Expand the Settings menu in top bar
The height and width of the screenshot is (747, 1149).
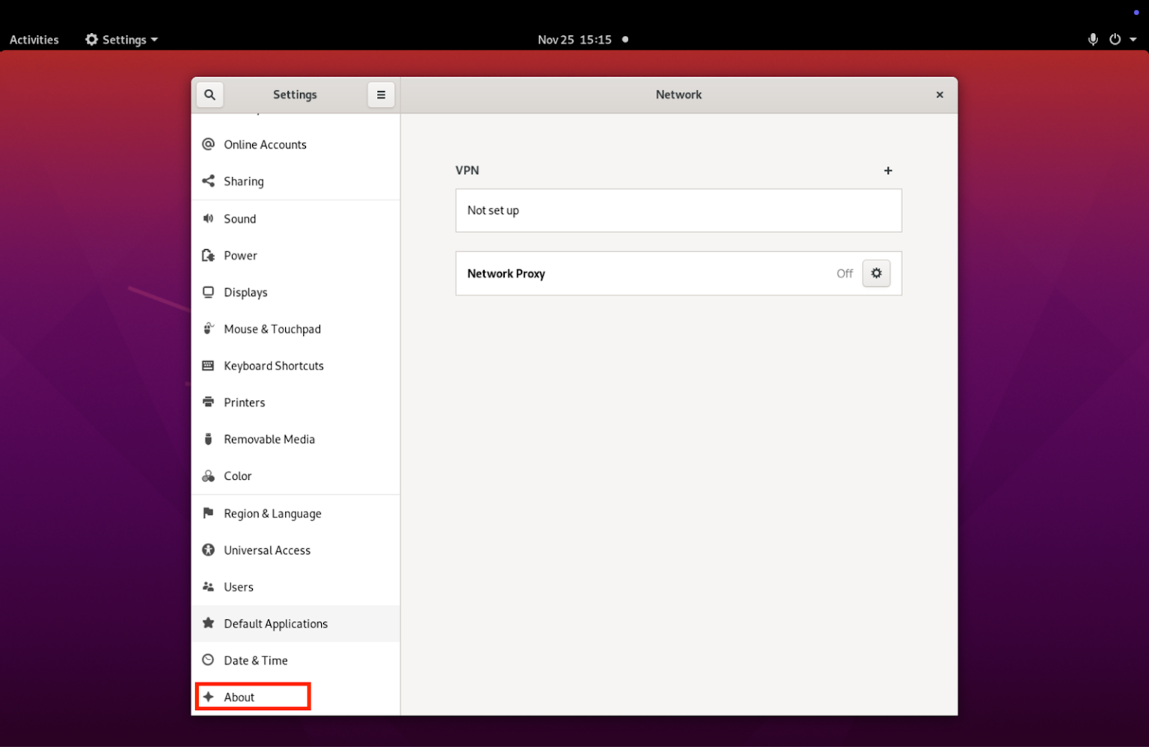120,39
